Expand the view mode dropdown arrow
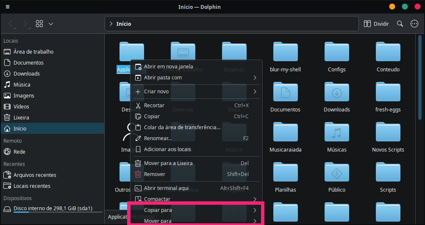 [x=51, y=24]
